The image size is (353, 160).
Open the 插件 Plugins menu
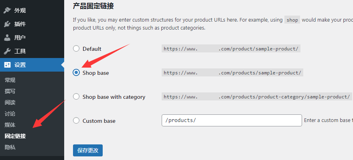(20, 24)
